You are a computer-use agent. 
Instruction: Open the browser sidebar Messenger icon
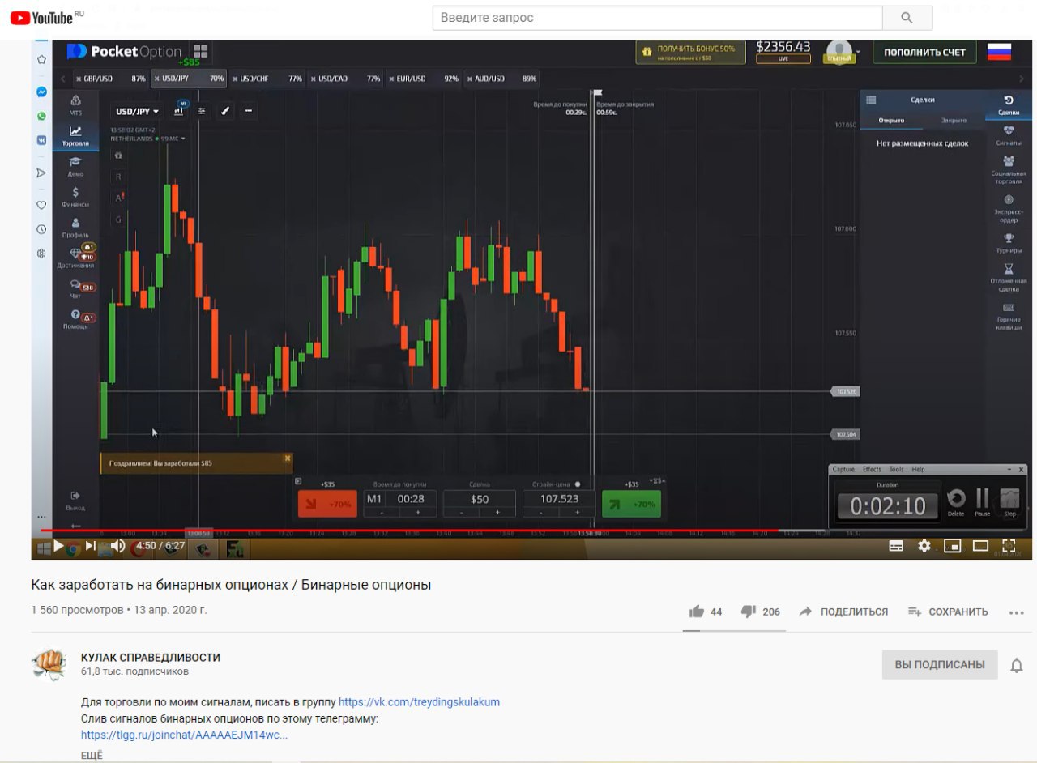click(41, 92)
